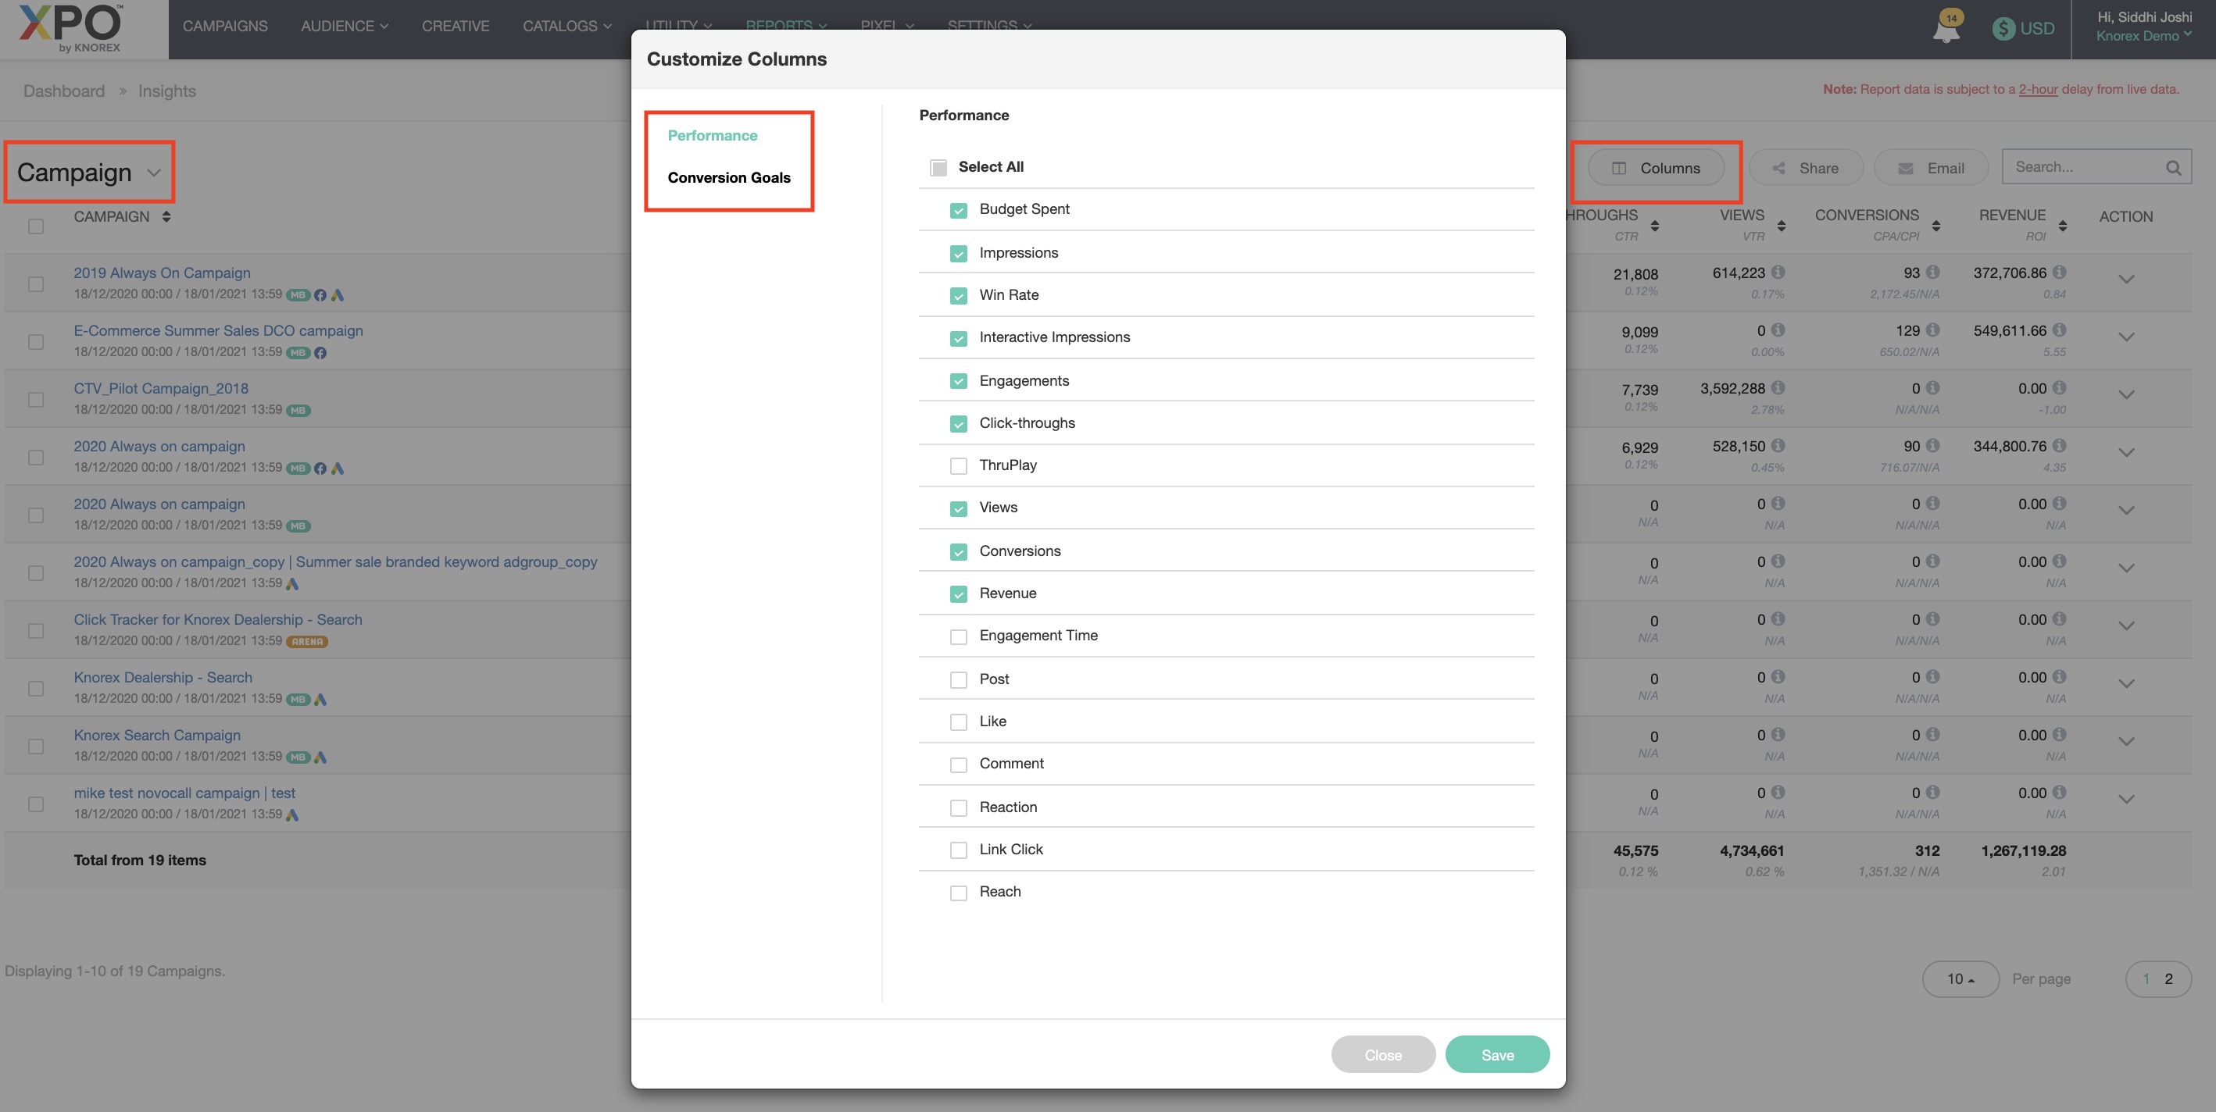Click info icon next to 372,706.86 revenue
Screen dimensions: 2216x1112
pos(2060,273)
